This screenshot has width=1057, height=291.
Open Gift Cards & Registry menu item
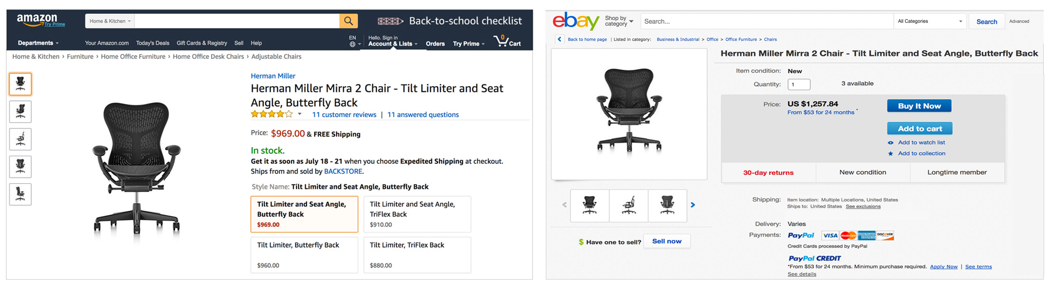click(x=202, y=43)
